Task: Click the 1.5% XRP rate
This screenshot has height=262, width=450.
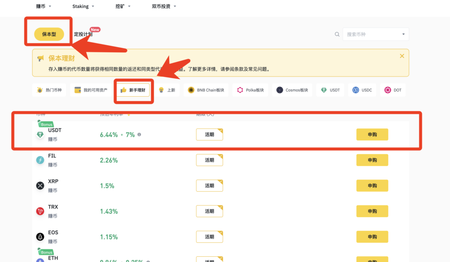Action: pos(107,186)
